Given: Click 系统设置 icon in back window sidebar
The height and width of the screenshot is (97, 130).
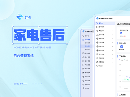Looking at the screenshot, I should [x=83, y=81].
